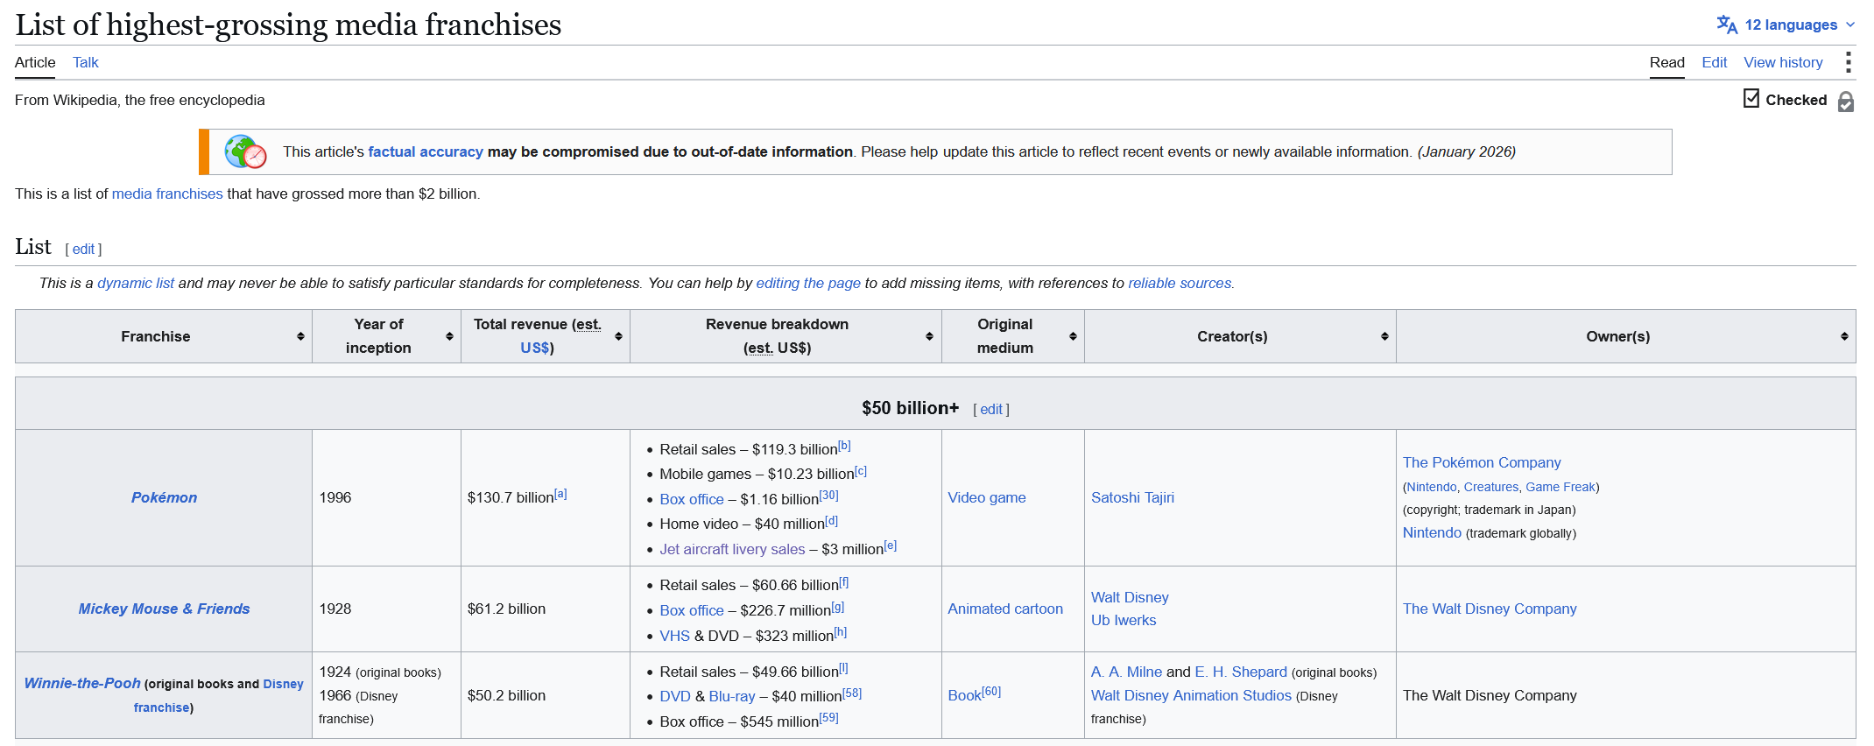Click the Checked revision checkmark icon
This screenshot has height=746, width=1874.
tap(1751, 98)
